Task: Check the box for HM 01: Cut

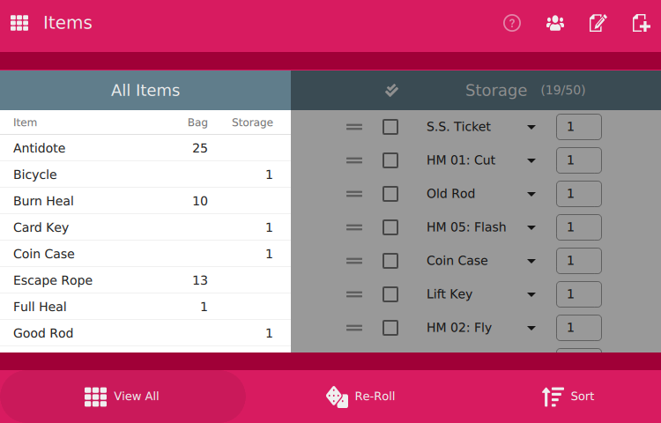Action: click(390, 160)
